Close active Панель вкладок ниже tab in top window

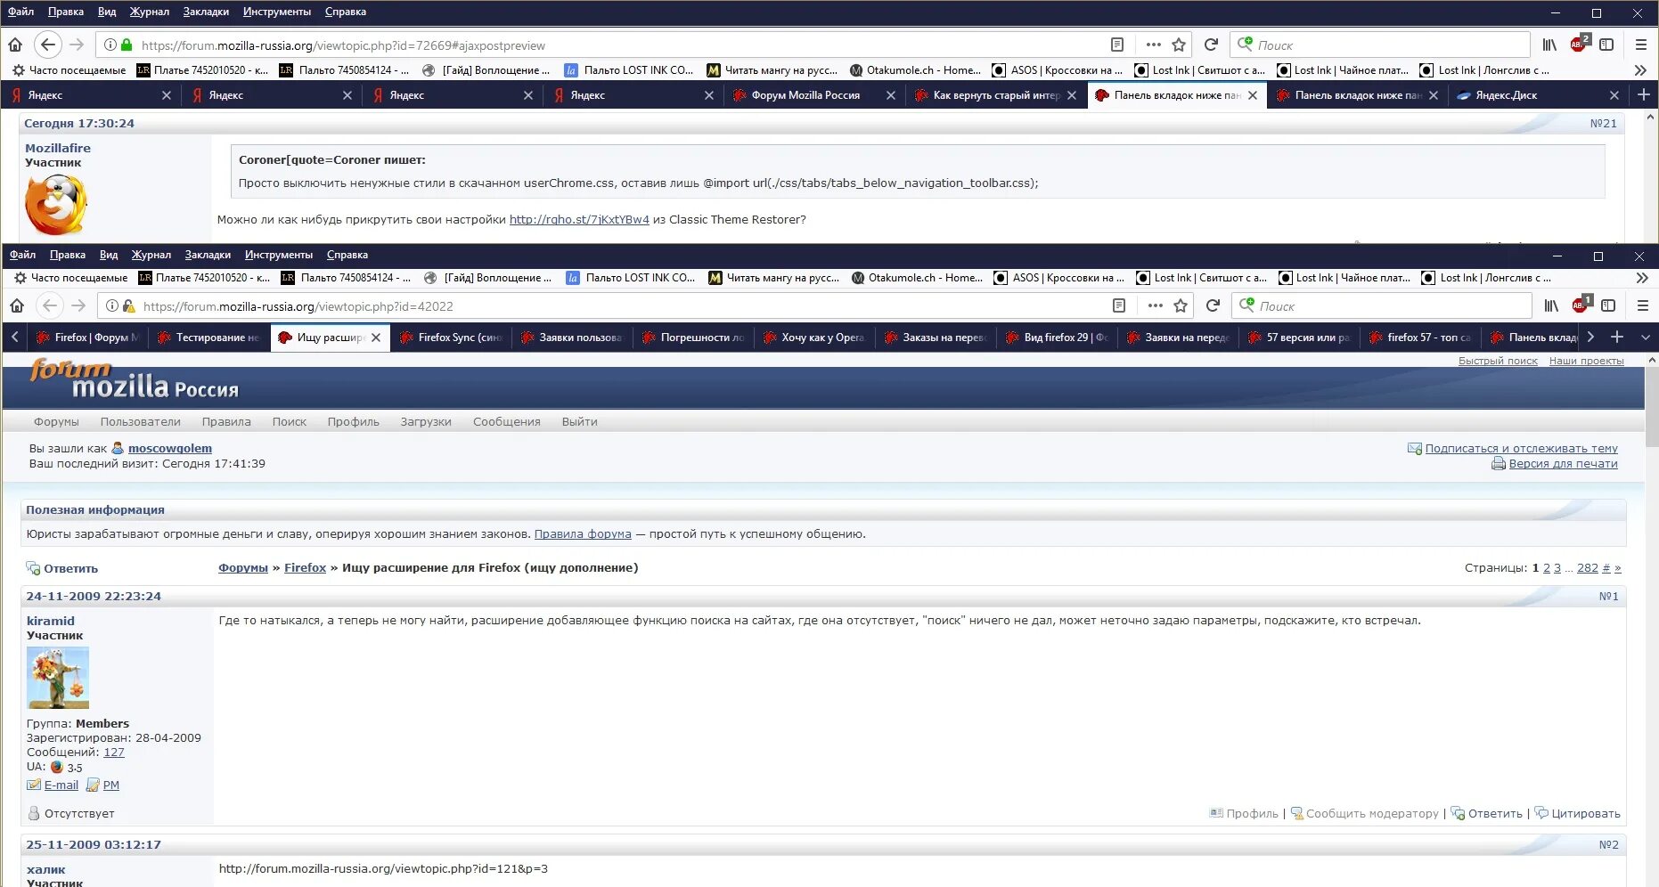pos(1253,94)
